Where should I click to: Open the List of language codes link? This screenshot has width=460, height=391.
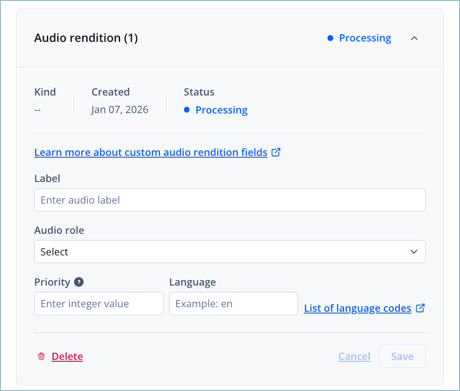pyautogui.click(x=358, y=308)
